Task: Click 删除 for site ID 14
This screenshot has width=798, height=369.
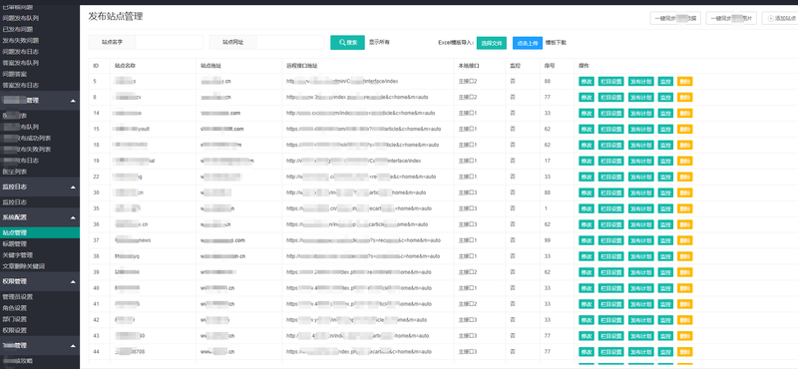Action: point(684,113)
